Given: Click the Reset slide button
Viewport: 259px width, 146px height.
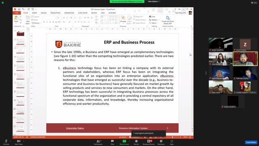Looking at the screenshot, I should pyautogui.click(x=35, y=20).
